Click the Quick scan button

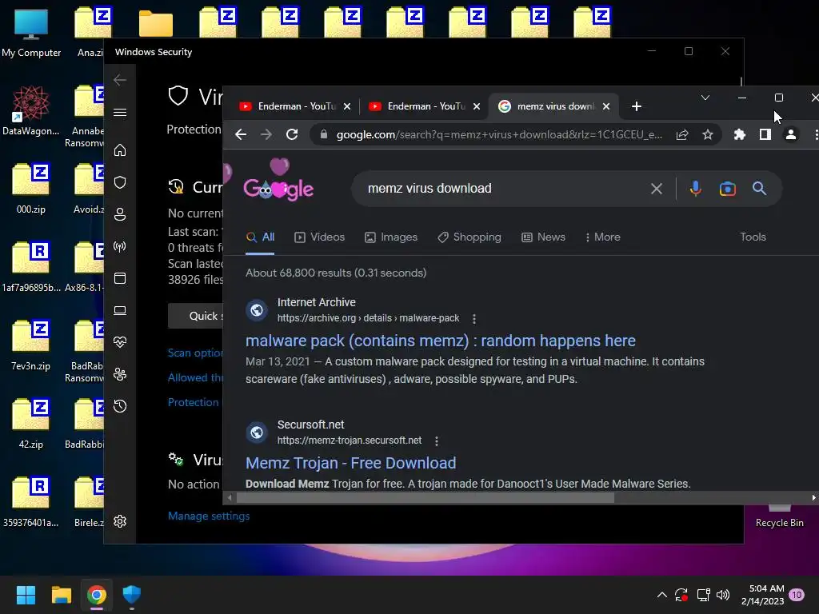tap(195, 316)
